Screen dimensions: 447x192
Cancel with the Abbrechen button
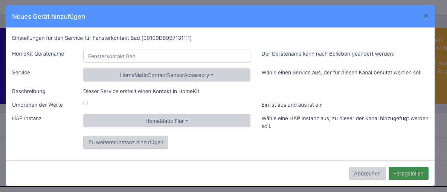tap(367, 174)
